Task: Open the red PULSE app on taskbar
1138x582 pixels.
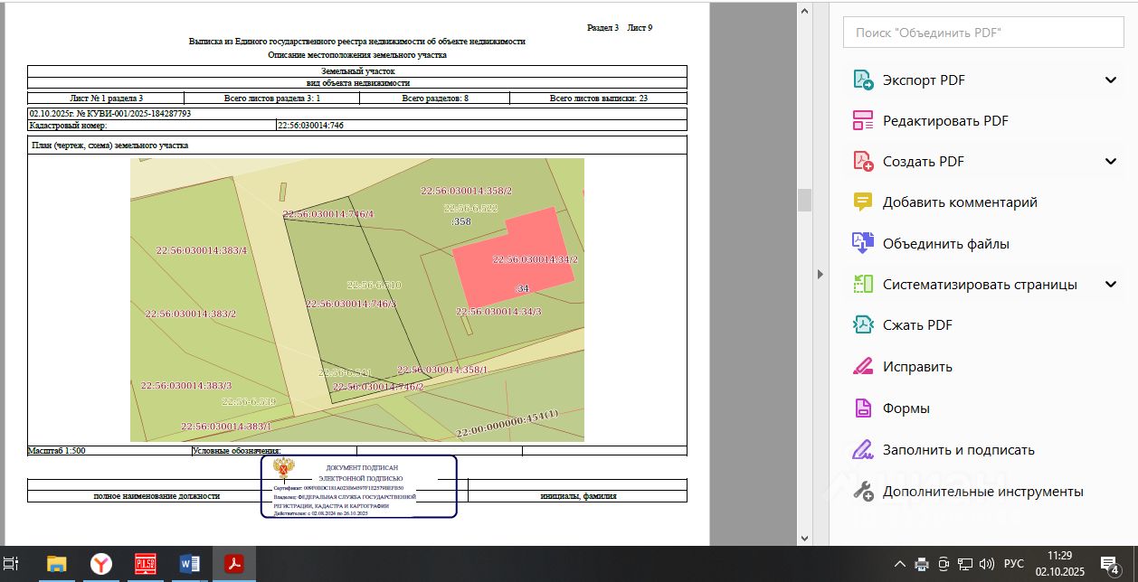Action: pyautogui.click(x=146, y=564)
